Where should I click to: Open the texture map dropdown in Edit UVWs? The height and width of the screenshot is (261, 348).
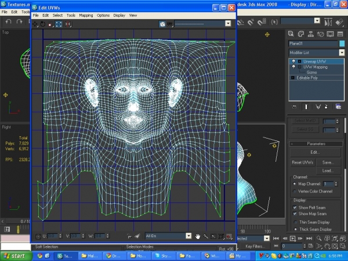click(x=228, y=24)
